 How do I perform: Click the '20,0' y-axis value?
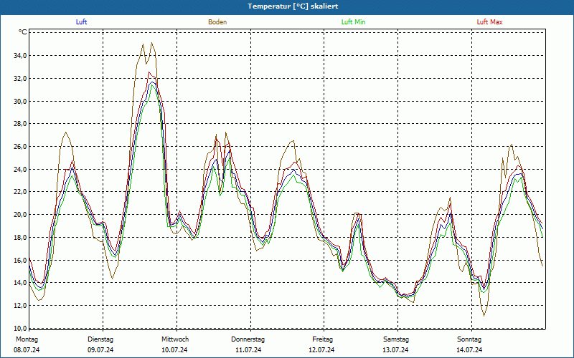(21, 214)
